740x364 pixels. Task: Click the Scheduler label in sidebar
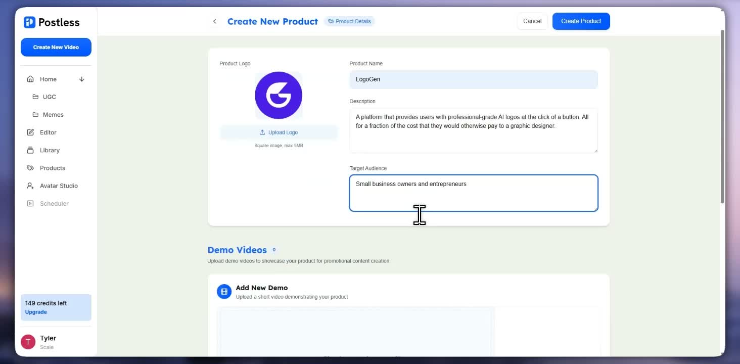pyautogui.click(x=54, y=204)
